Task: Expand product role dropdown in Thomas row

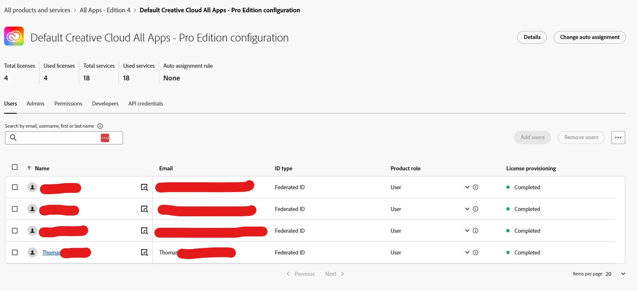Action: pos(467,252)
